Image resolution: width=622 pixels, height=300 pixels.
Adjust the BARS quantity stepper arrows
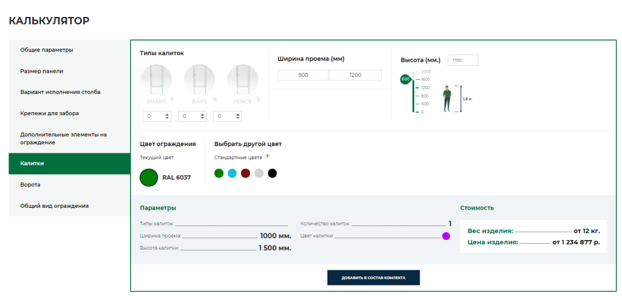point(203,116)
